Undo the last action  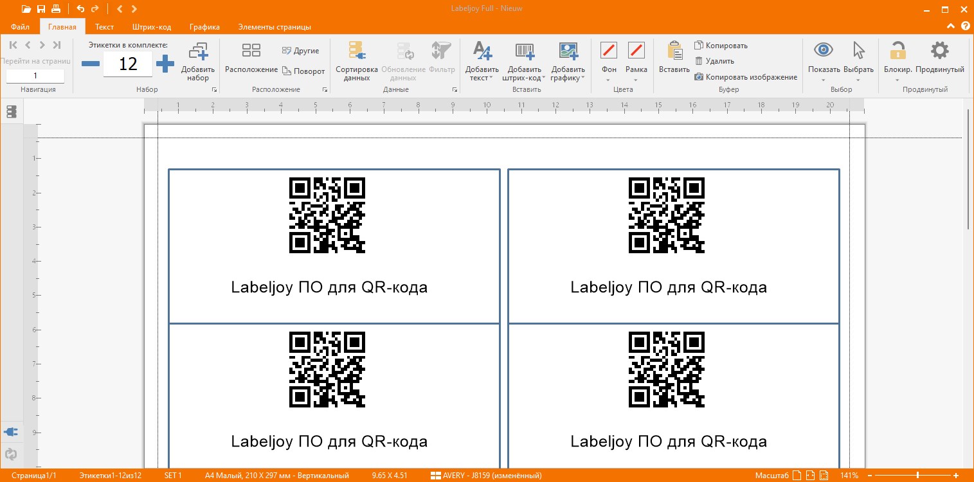click(80, 9)
